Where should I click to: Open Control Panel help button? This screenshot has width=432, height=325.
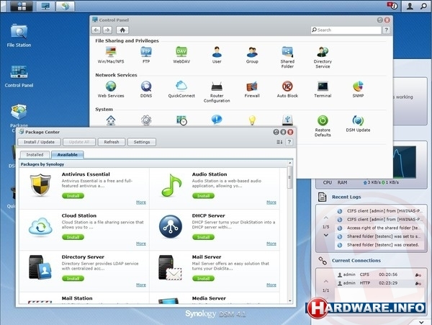click(x=386, y=30)
